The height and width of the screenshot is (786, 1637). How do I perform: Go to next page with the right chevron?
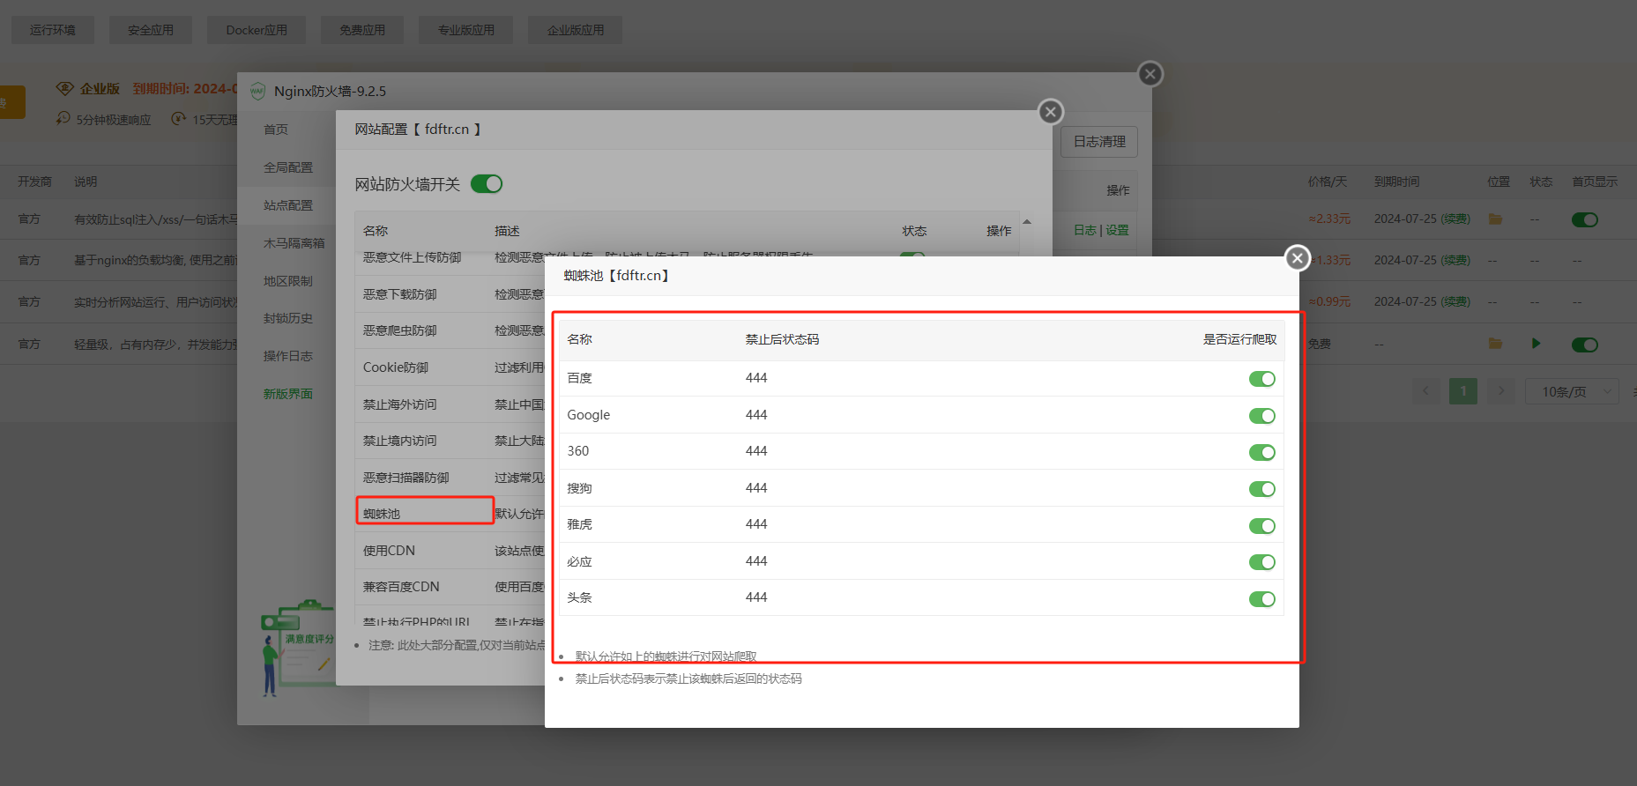(1501, 391)
